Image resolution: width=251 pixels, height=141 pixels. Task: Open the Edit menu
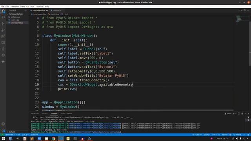[7, 7]
